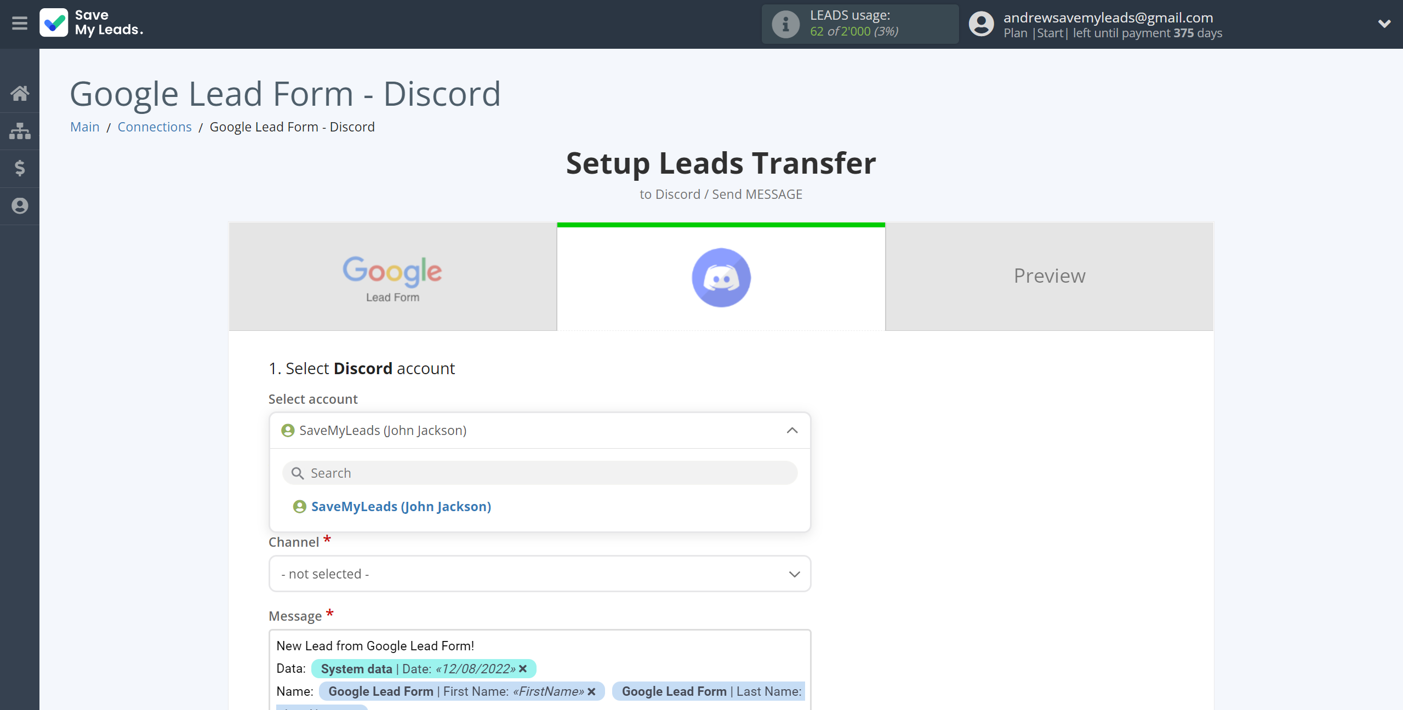Viewport: 1403px width, 710px height.
Task: Open billing dollar icon in sidebar
Action: (x=20, y=168)
